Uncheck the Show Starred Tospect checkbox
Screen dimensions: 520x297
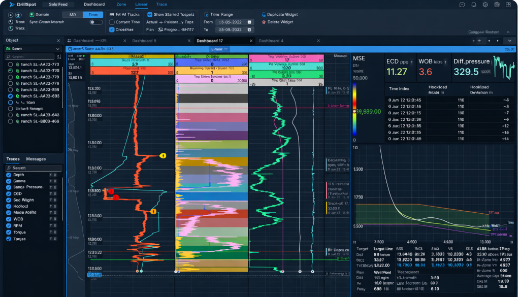pyautogui.click(x=150, y=15)
